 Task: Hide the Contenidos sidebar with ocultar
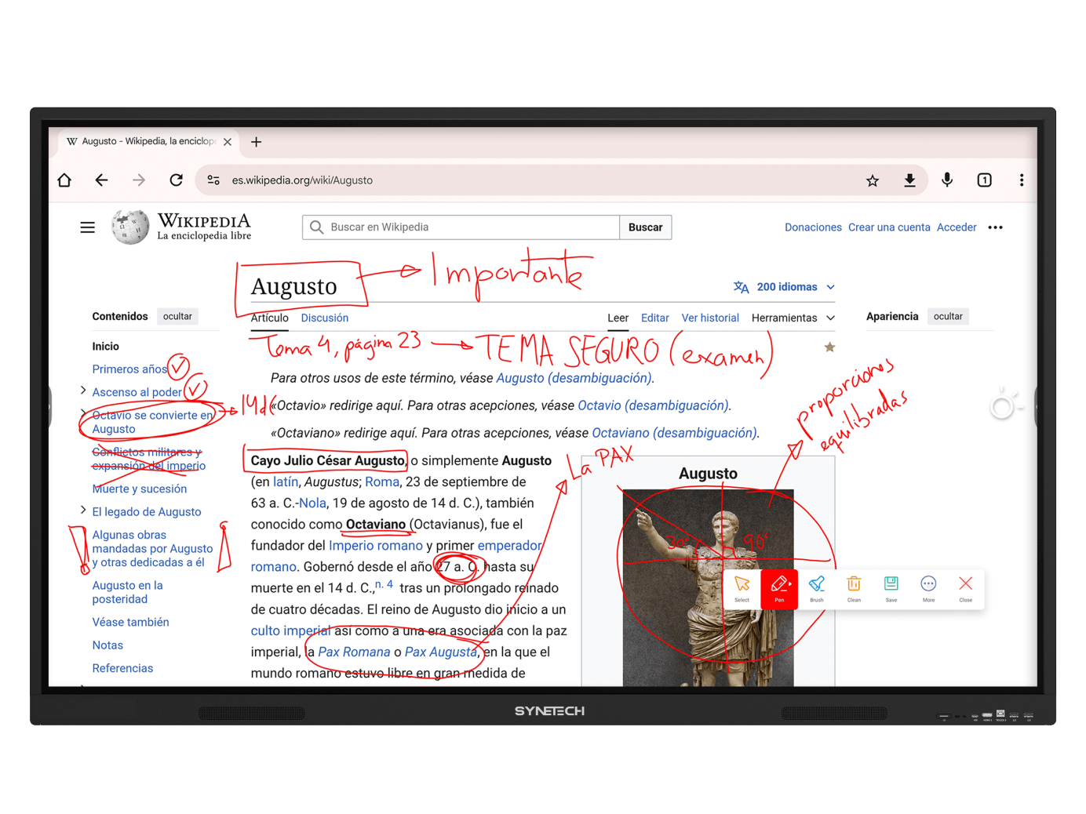coord(177,316)
